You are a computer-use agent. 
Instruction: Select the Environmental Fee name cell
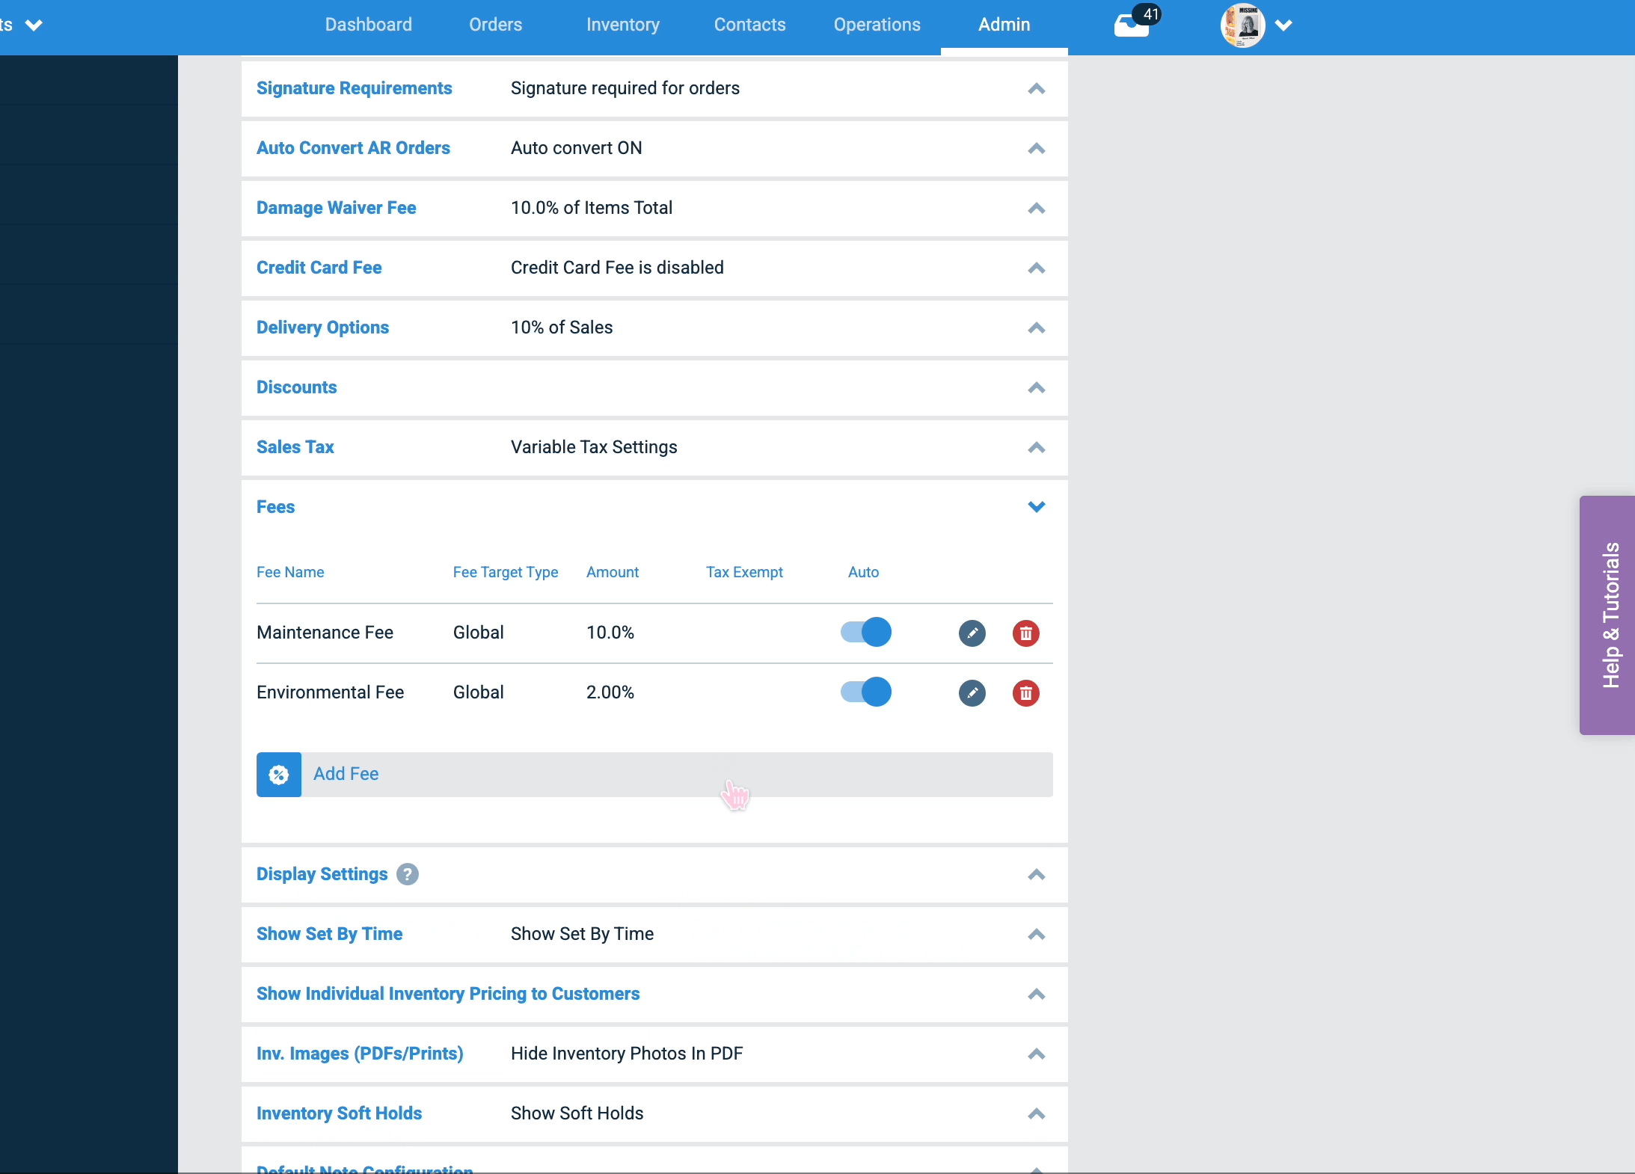pyautogui.click(x=331, y=692)
